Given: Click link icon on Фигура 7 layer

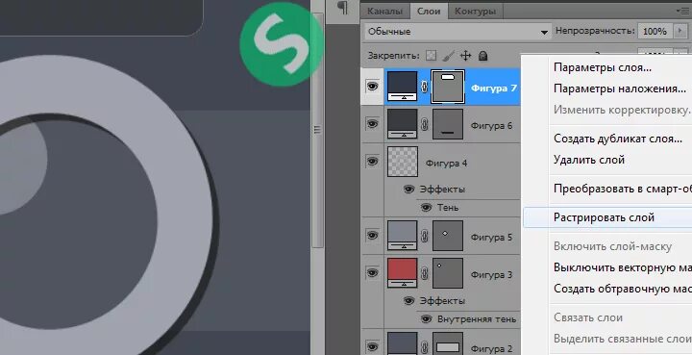Looking at the screenshot, I should pyautogui.click(x=424, y=87).
